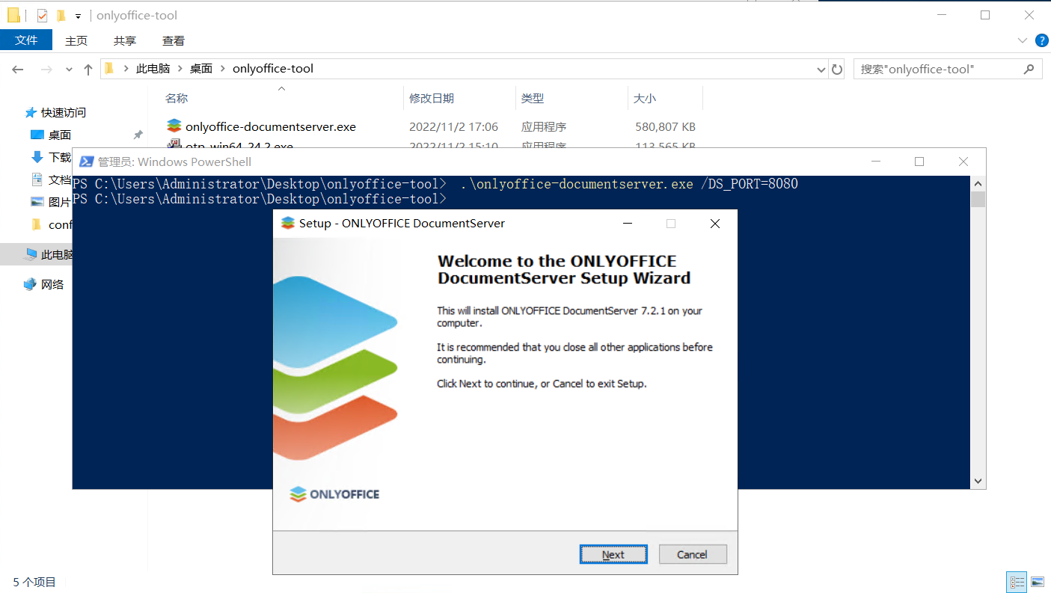Click 此电脑 in the address path
This screenshot has width=1051, height=593.
153,68
